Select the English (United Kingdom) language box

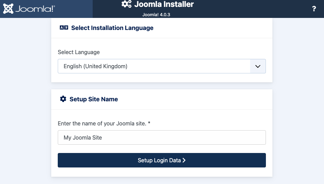tap(161, 66)
